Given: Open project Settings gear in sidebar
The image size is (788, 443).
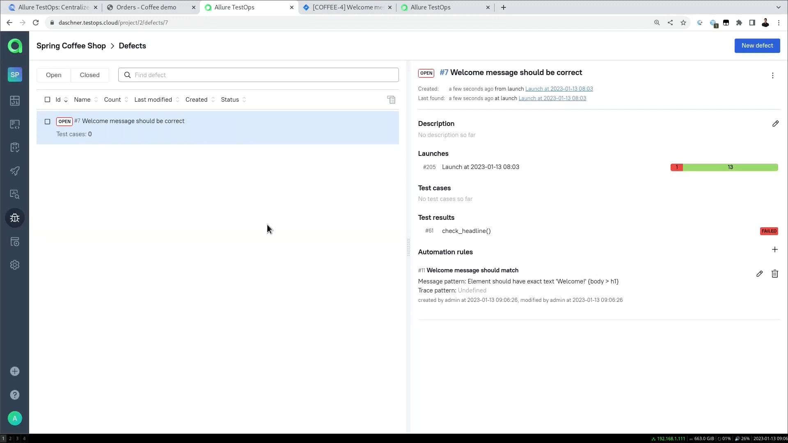Looking at the screenshot, I should 15,265.
